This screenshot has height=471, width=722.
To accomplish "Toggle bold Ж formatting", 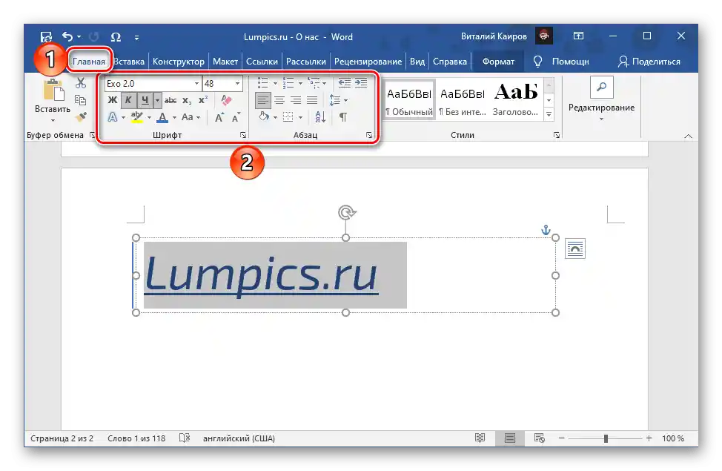I will [x=113, y=100].
